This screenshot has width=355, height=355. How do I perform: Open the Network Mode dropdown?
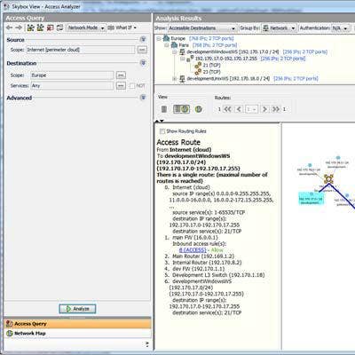tap(86, 28)
